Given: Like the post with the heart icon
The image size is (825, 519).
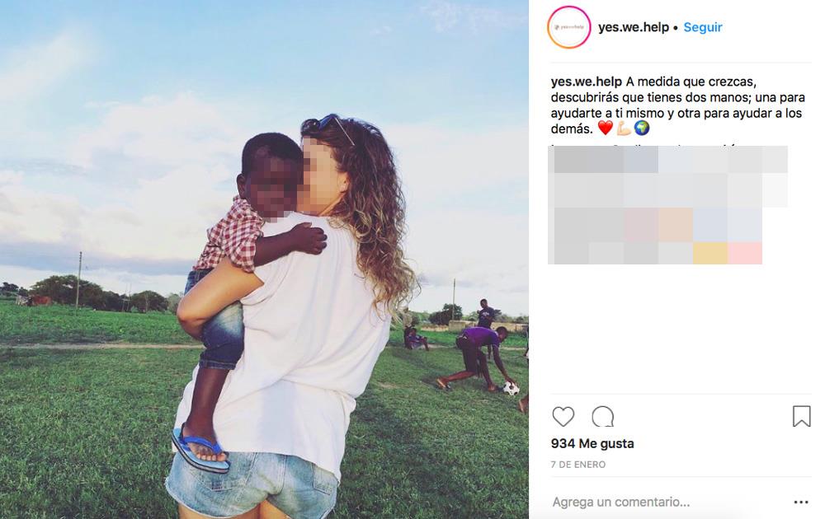Looking at the screenshot, I should (x=563, y=417).
